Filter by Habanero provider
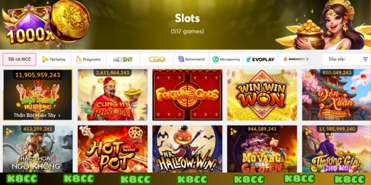 point(294,59)
